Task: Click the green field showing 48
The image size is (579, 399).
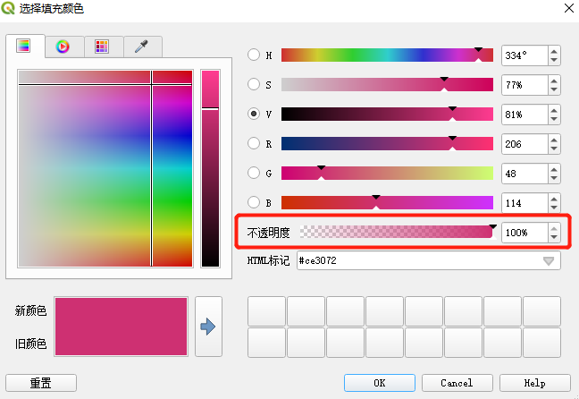Action: coord(524,174)
